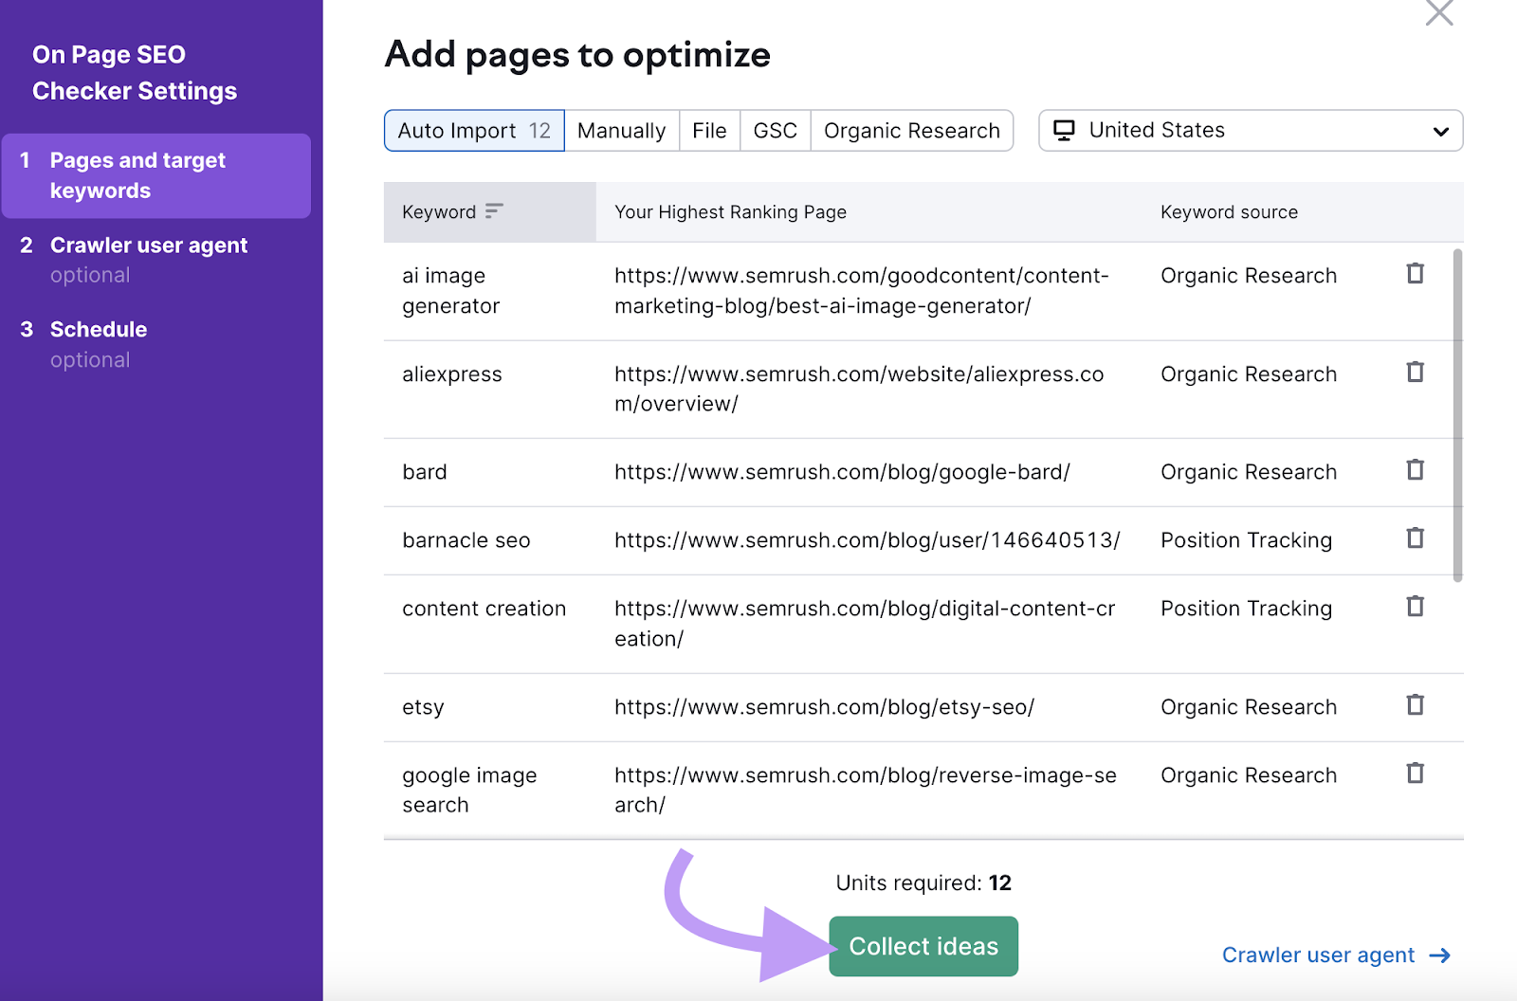Delete the "google image search" keyword row

click(1415, 773)
